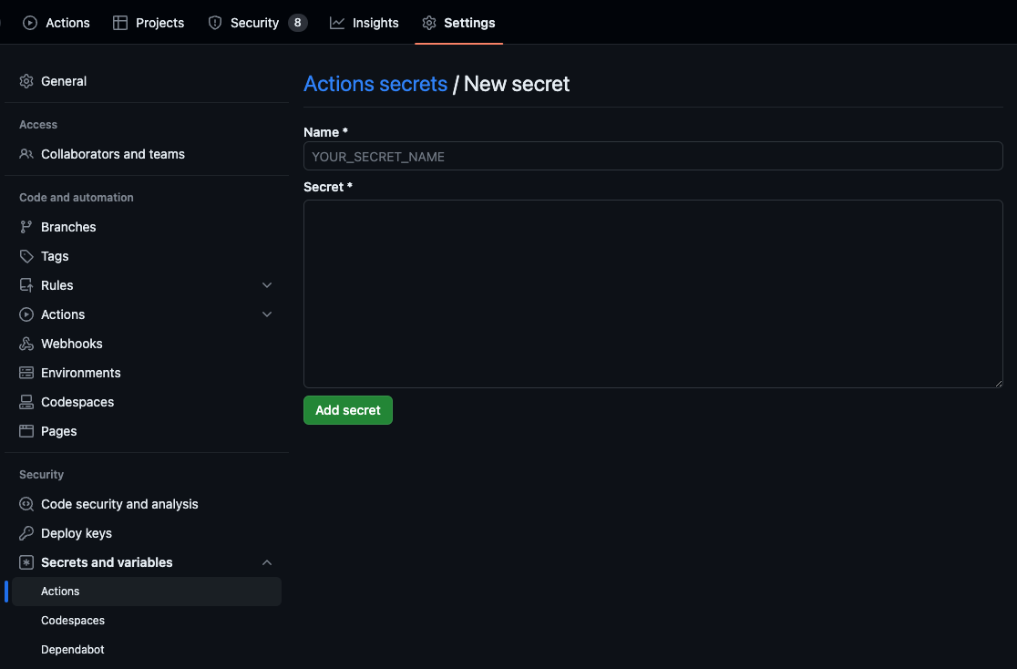This screenshot has width=1017, height=669.
Task: Select Codespaces under Secrets and variables
Action: 147,621
